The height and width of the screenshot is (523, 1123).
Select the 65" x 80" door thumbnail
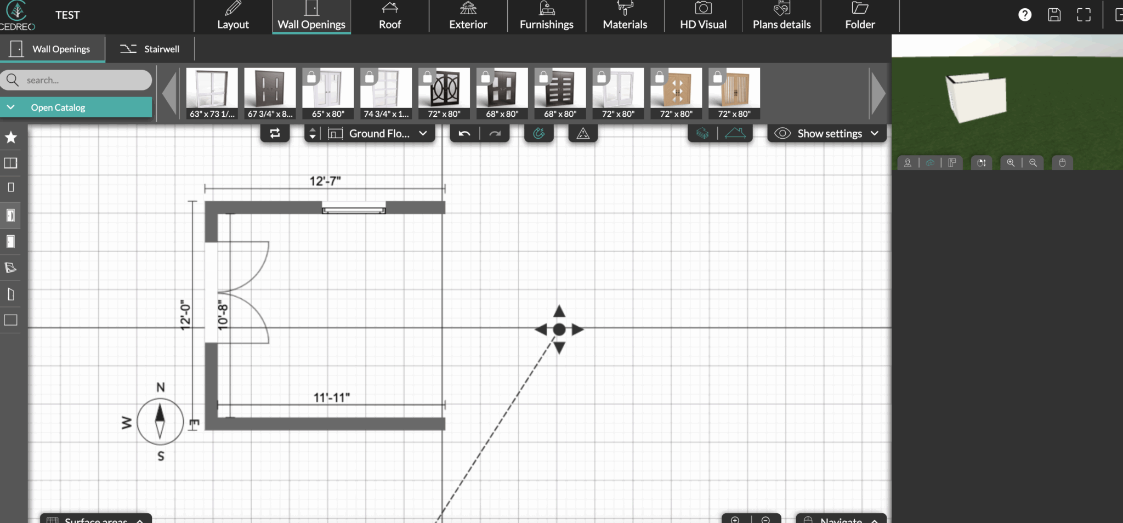[327, 92]
